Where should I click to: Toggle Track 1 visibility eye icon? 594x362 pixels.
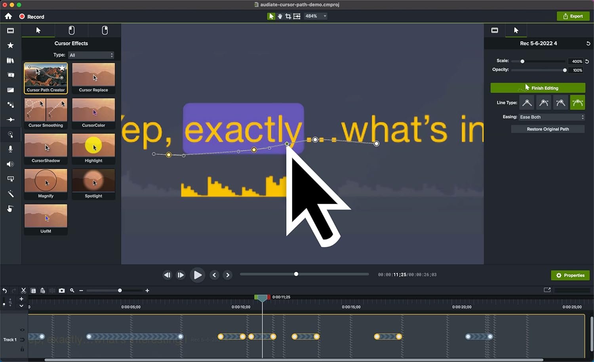[x=22, y=330]
